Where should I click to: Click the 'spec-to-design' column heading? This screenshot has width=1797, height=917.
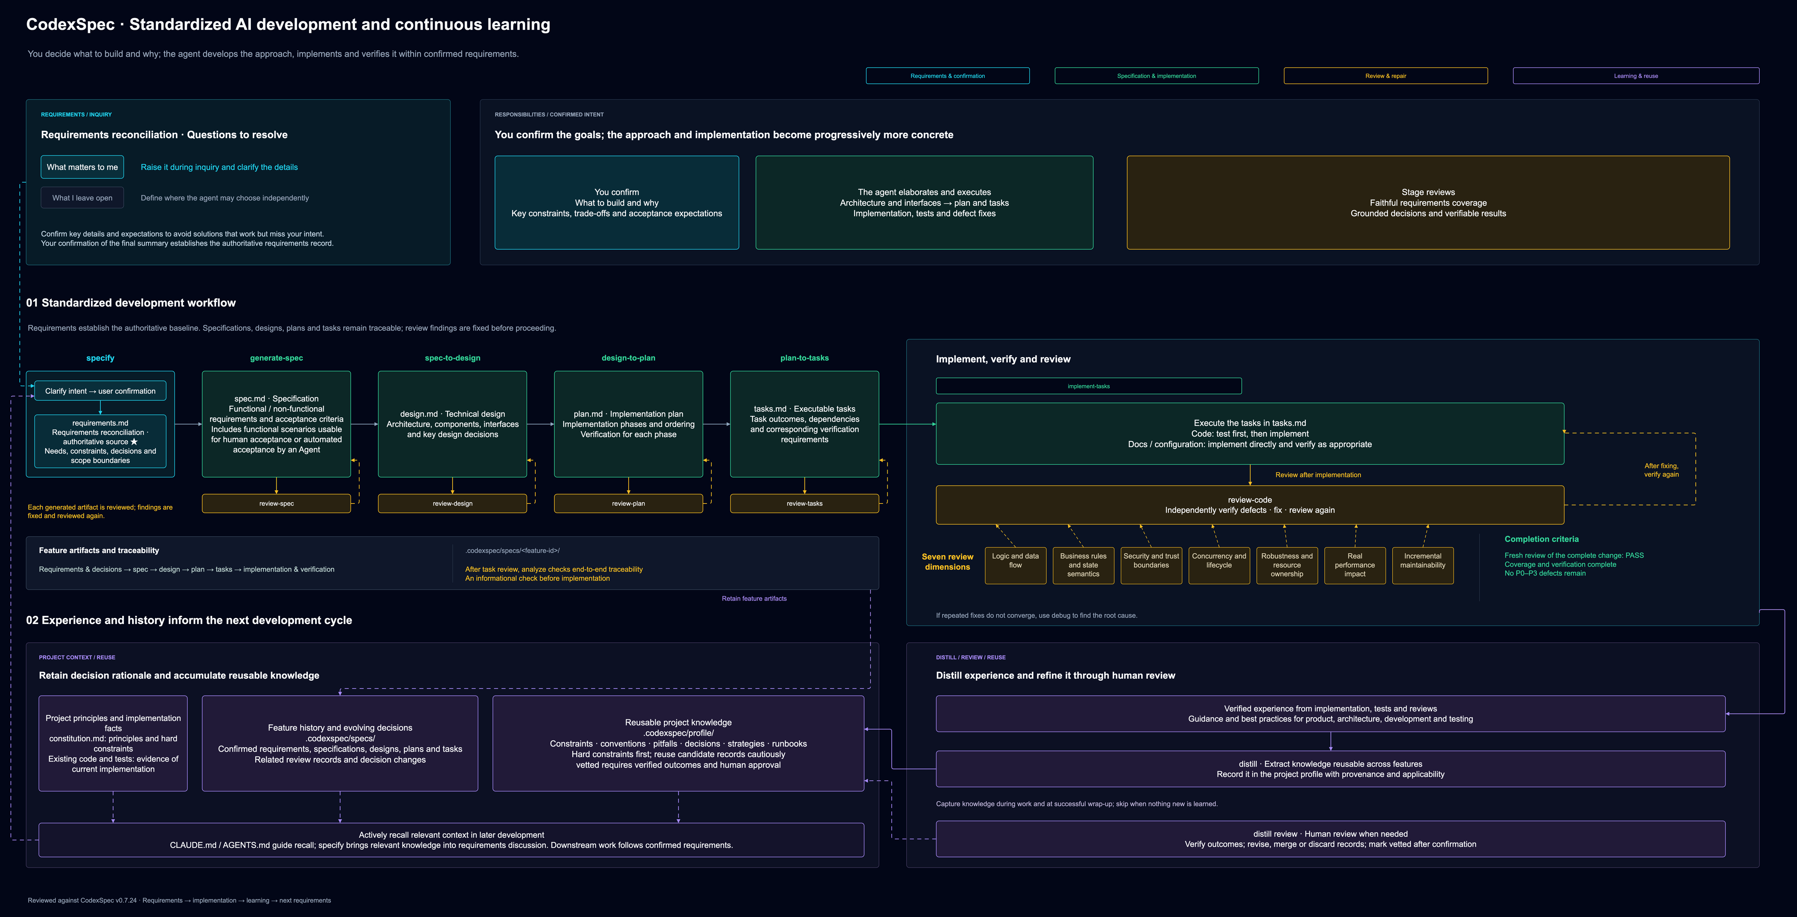(453, 358)
